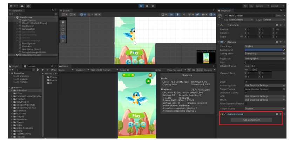The image size is (297, 142).
Task: Toggle Mute Audio in Game view
Action: click(x=189, y=70)
